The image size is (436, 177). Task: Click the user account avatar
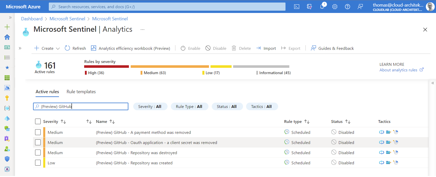coord(430,7)
